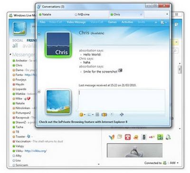Click into the message input box
Screen dimensions: 190x173
122,100
